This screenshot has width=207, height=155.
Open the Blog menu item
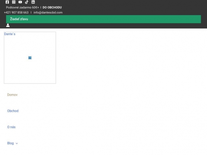pos(10,143)
